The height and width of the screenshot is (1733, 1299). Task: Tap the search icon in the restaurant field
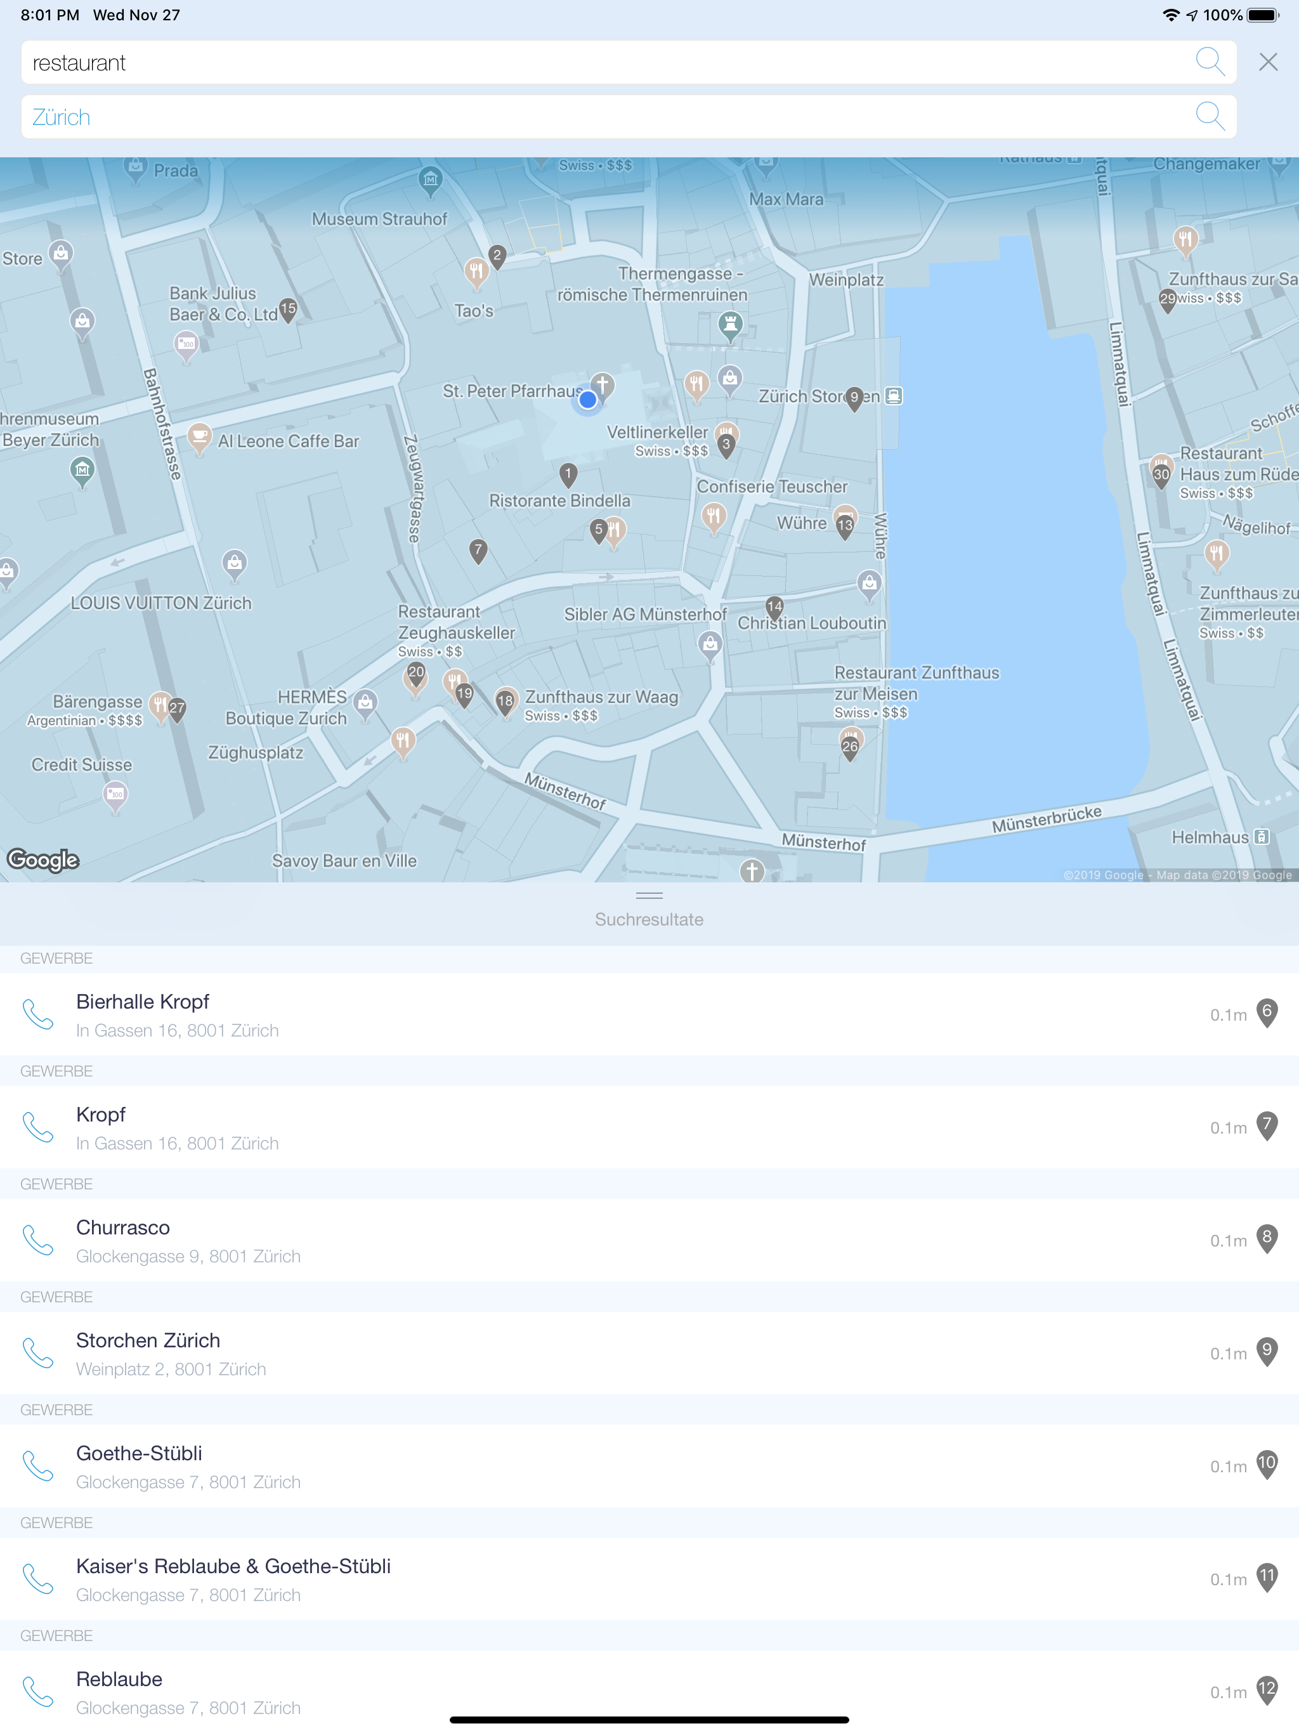click(1209, 62)
